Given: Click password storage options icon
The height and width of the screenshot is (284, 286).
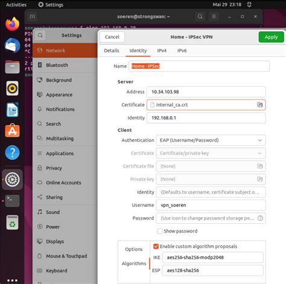Looking at the screenshot, I should pos(260,218).
